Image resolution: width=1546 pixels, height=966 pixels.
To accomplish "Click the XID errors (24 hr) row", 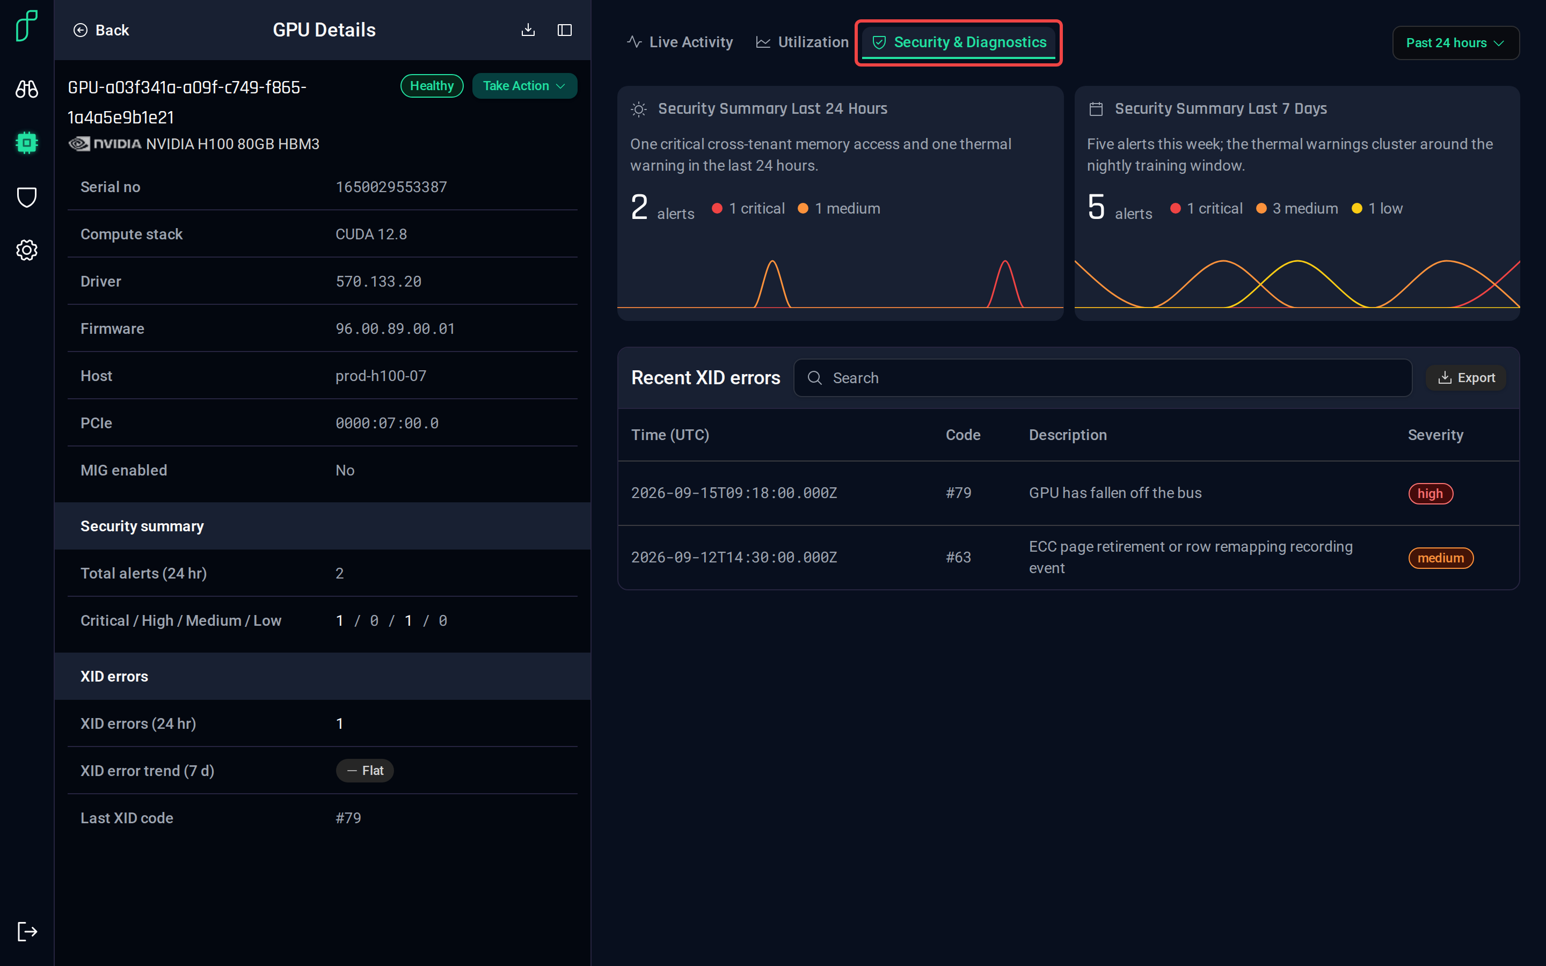I will point(323,723).
